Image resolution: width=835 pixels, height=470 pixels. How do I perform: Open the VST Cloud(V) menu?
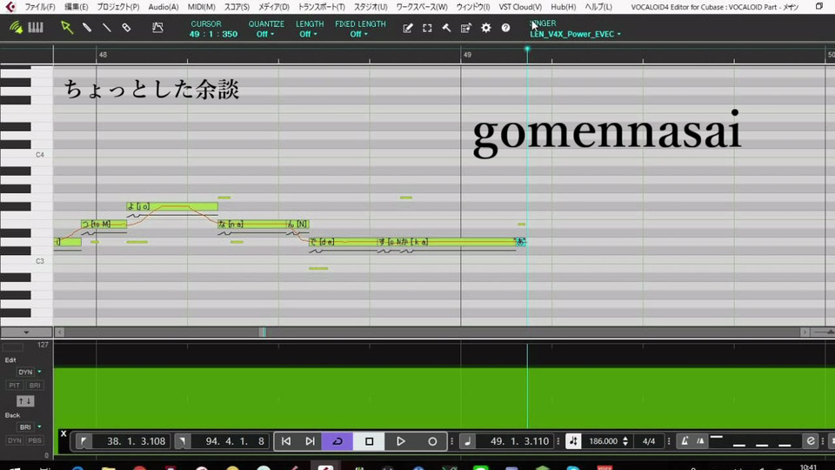click(520, 7)
